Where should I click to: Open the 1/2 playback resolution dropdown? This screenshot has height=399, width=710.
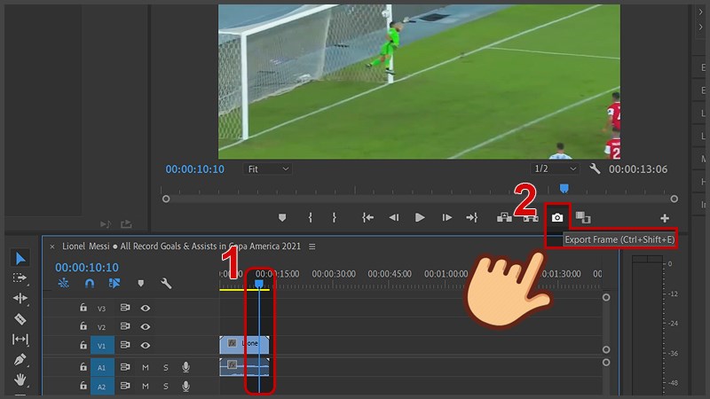click(556, 168)
